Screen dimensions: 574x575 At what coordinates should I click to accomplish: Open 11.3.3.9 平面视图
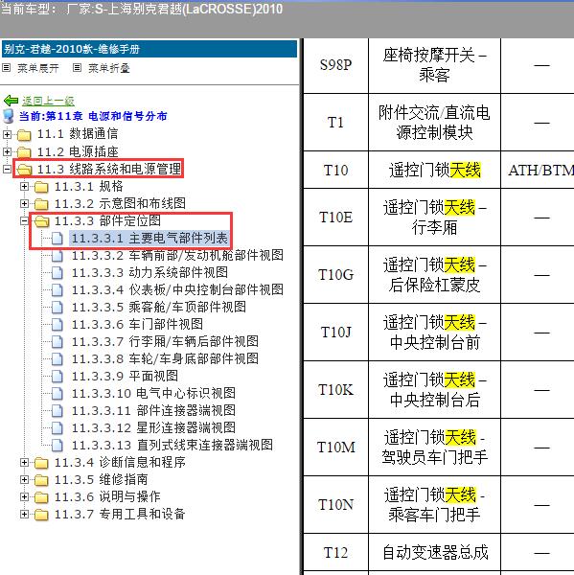[125, 376]
